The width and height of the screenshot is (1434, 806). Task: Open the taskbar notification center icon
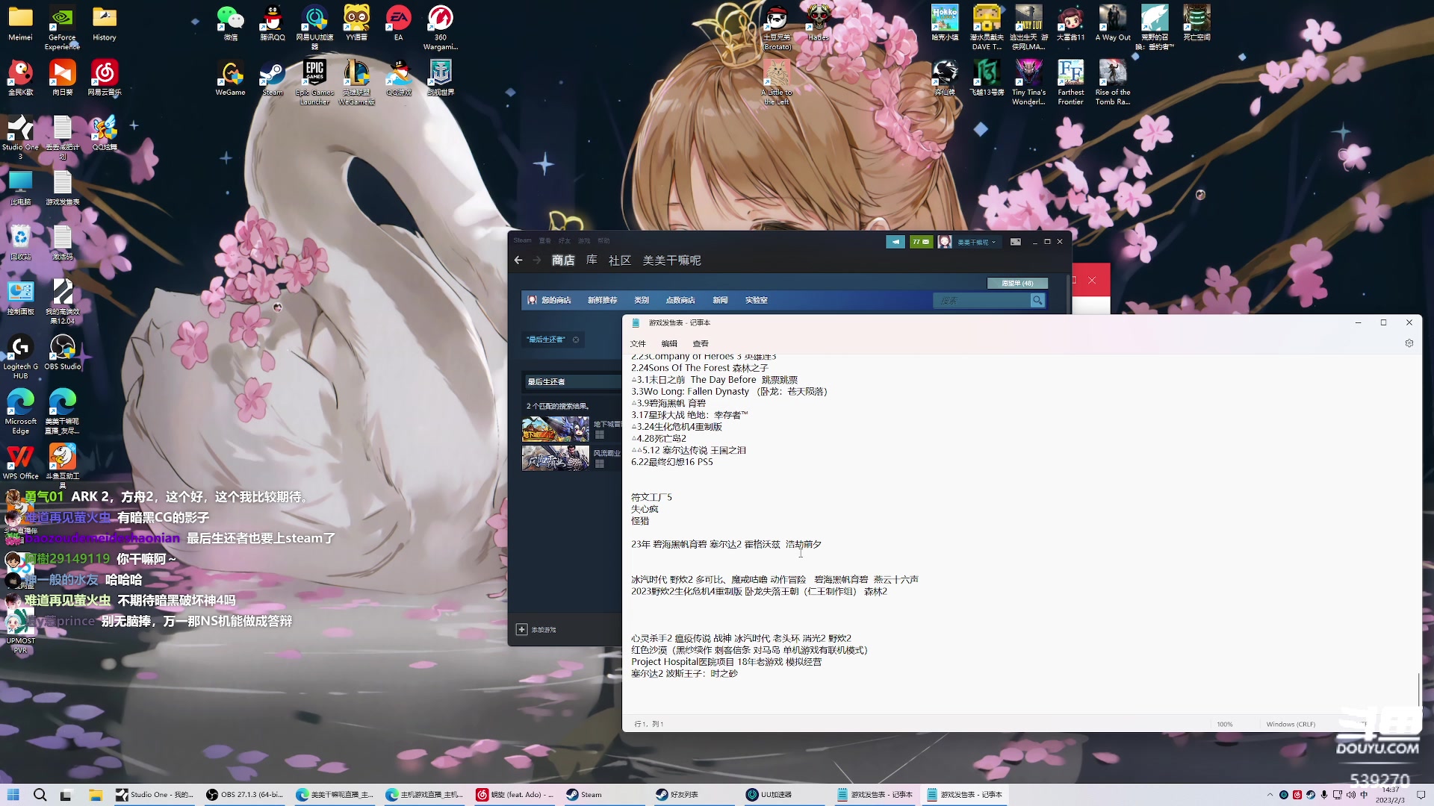pos(1421,795)
